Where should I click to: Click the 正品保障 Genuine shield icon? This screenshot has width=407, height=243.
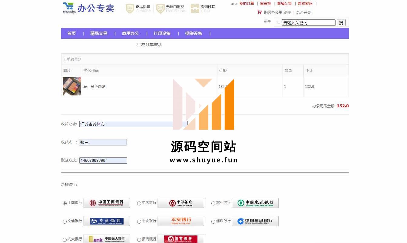tap(130, 8)
